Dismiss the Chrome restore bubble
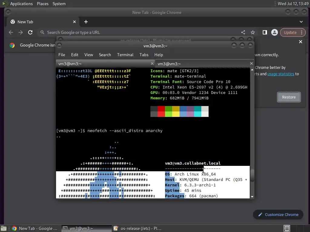 [301, 42]
